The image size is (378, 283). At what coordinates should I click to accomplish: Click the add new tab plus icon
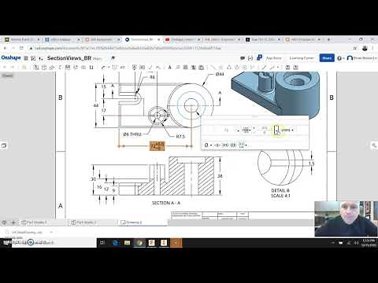(13, 222)
